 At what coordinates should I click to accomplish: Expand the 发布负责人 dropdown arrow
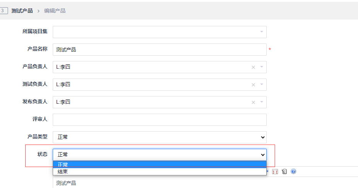point(262,102)
